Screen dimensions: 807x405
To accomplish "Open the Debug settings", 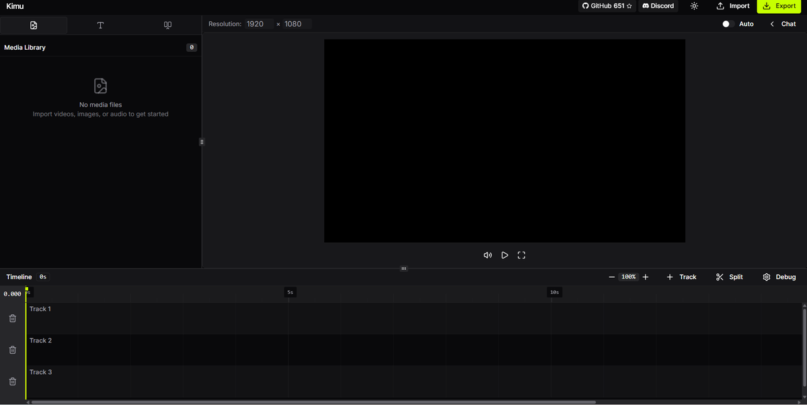I will coord(779,277).
